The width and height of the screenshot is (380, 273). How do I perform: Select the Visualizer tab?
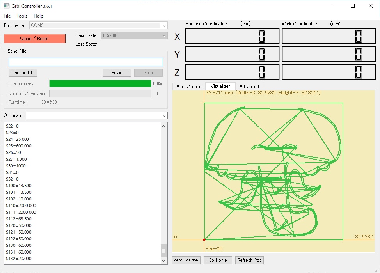220,86
